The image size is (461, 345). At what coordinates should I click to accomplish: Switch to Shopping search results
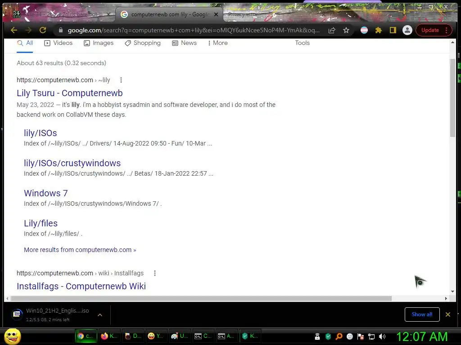point(143,43)
